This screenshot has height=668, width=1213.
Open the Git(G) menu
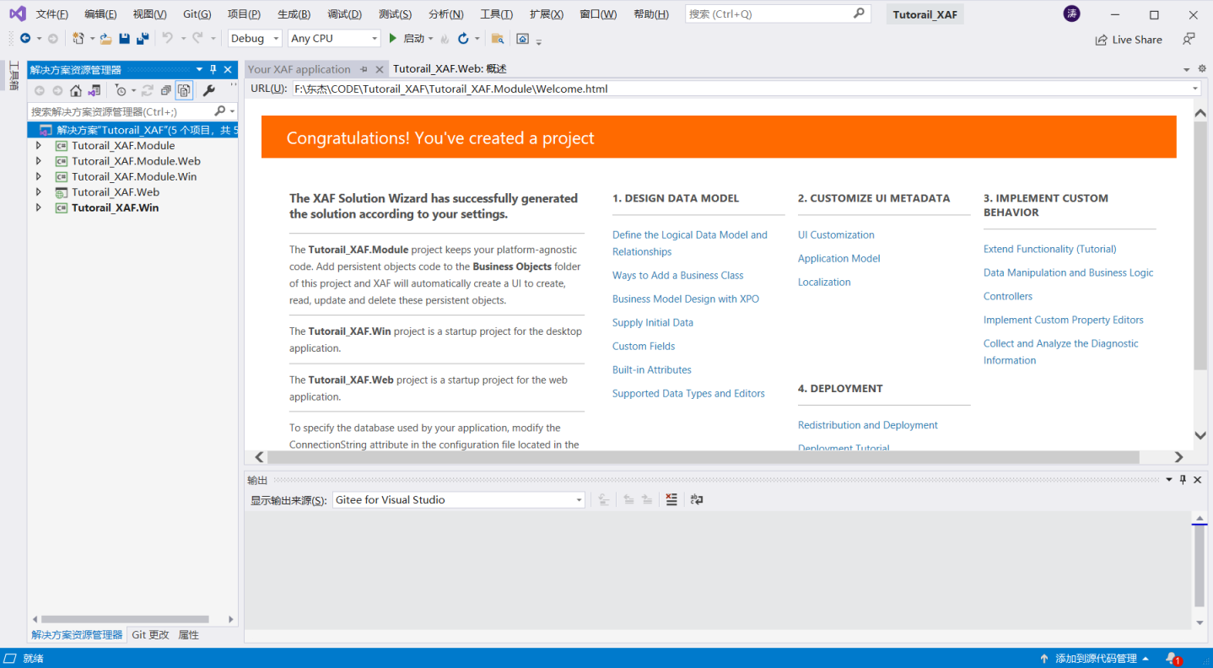click(197, 14)
